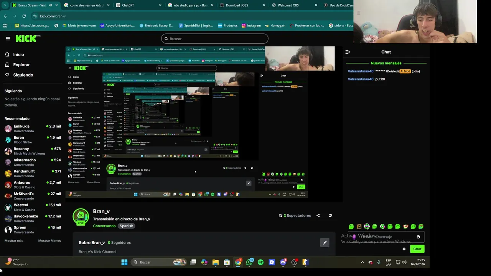Open Valeenntinaa46 profile from put1t0 message

coord(361,79)
